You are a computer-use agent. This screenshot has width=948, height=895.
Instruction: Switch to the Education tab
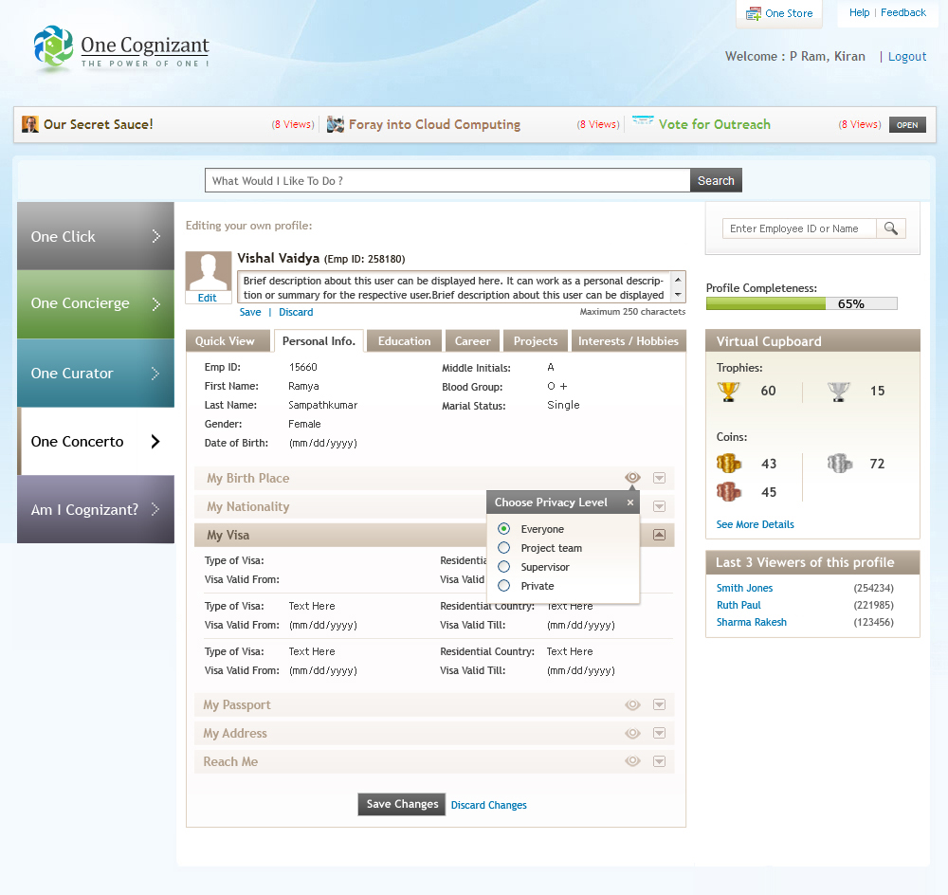pyautogui.click(x=404, y=341)
